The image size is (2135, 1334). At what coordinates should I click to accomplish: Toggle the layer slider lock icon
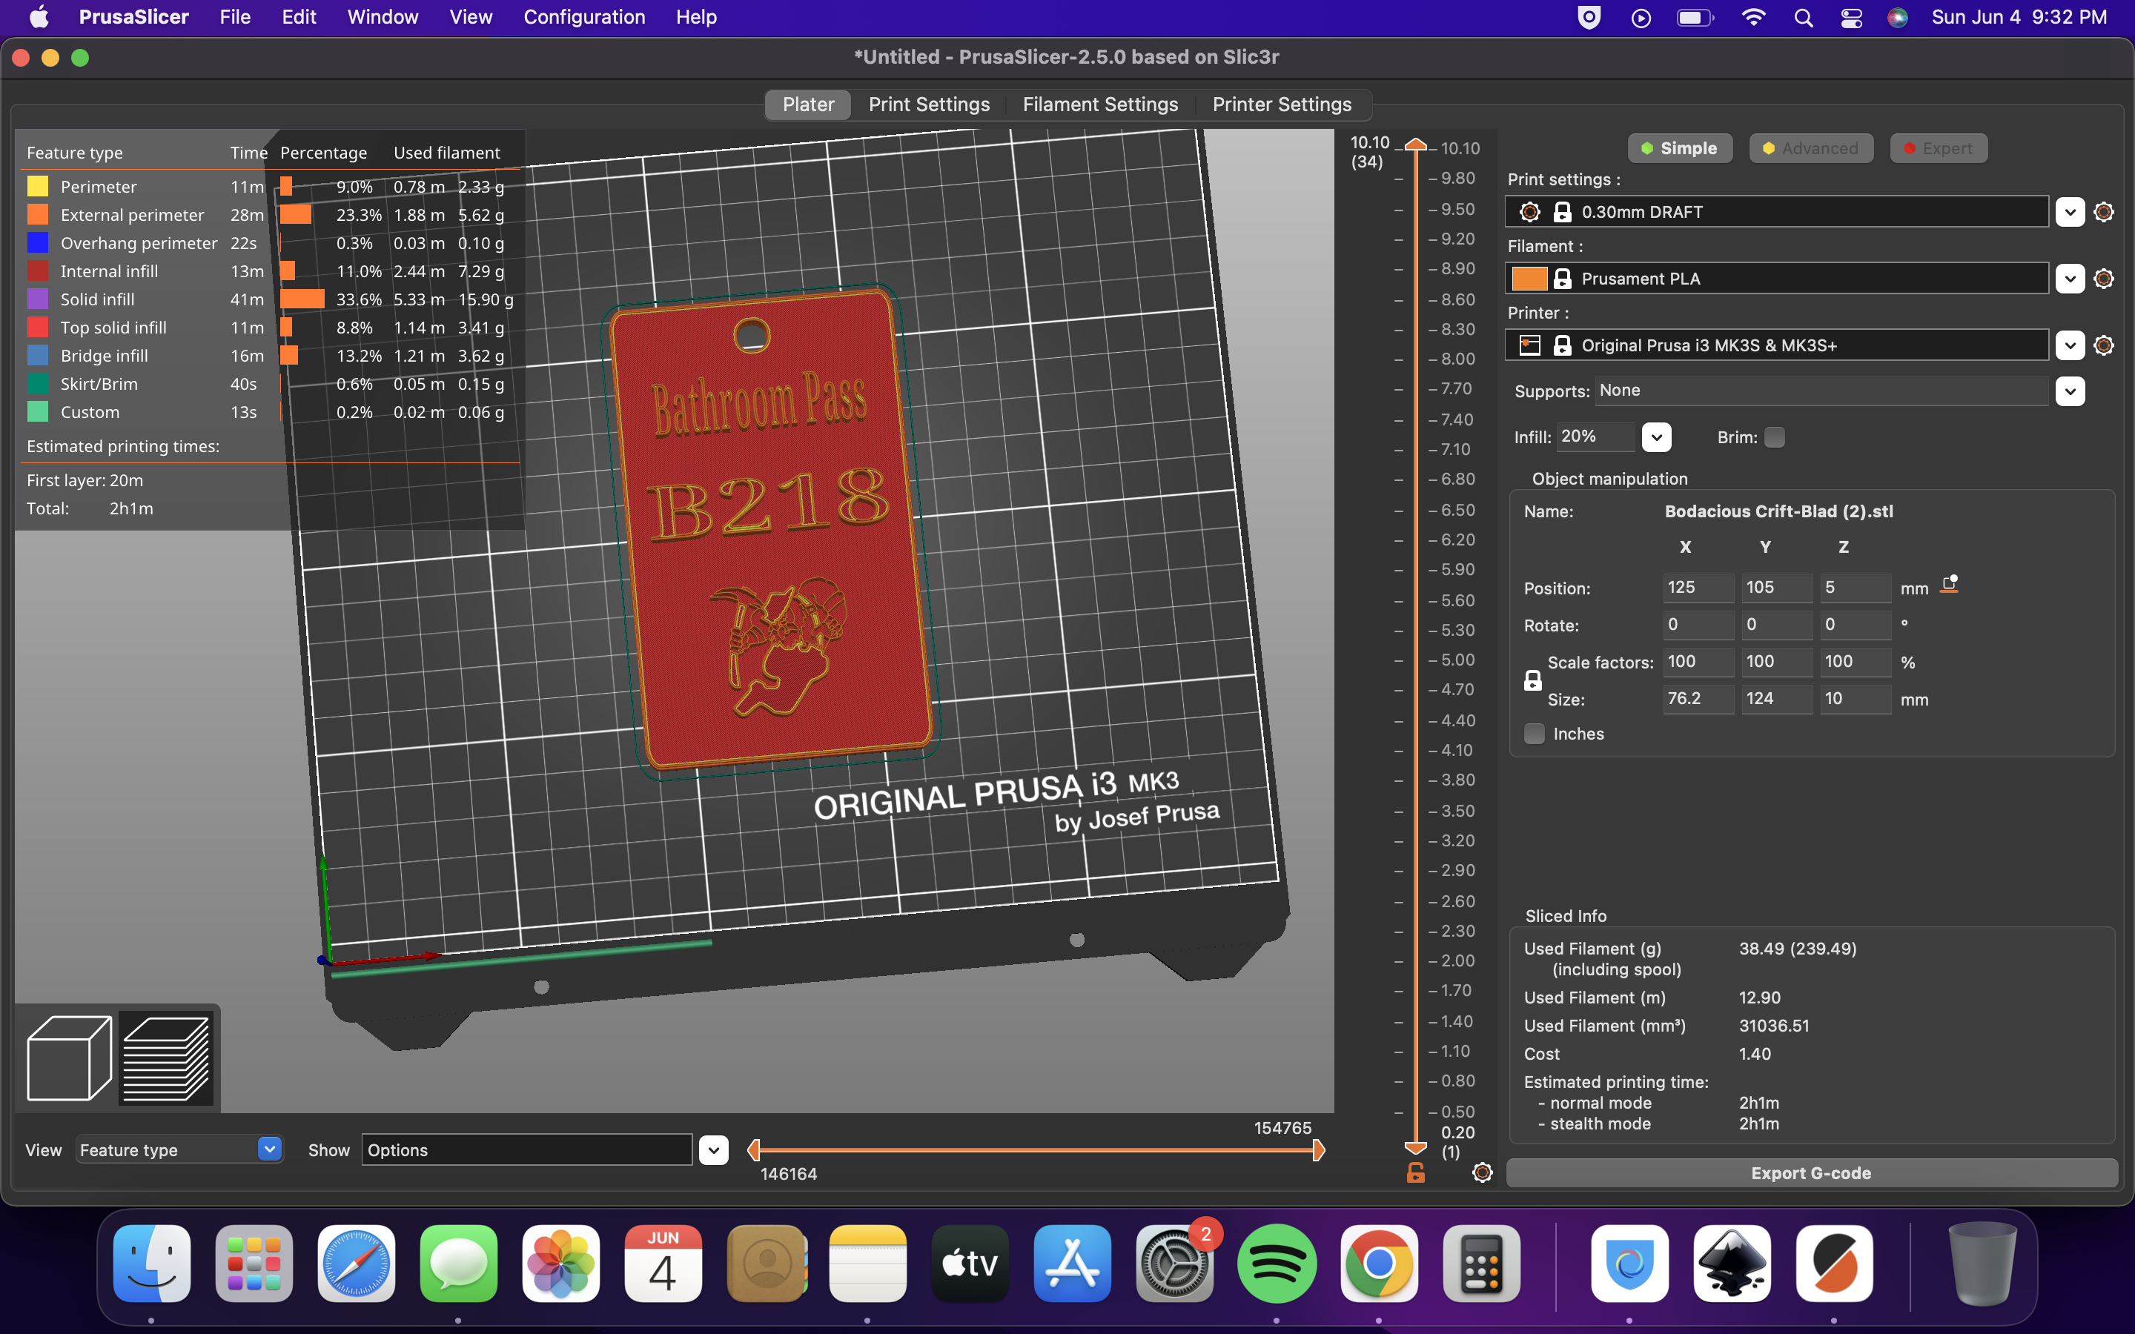coord(1415,1172)
